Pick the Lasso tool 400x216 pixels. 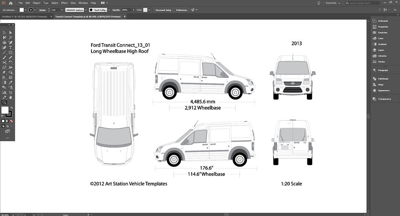pos(4,42)
